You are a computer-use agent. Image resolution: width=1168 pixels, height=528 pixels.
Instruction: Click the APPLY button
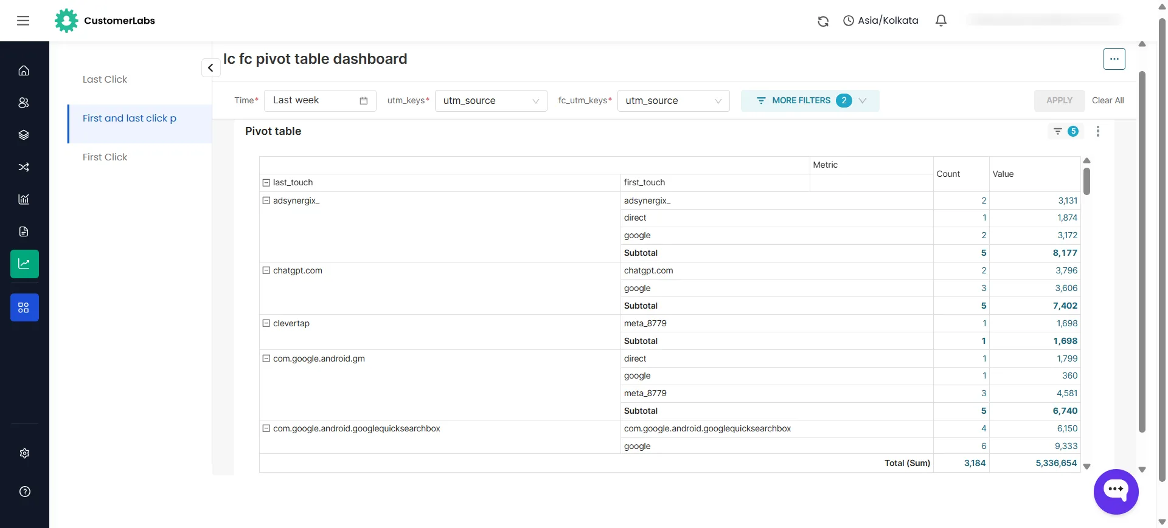click(1059, 101)
